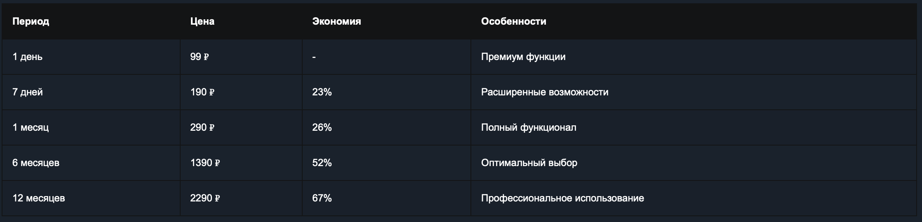This screenshot has width=922, height=222.
Task: Select the 1 месяц period cell
Action: tap(91, 127)
